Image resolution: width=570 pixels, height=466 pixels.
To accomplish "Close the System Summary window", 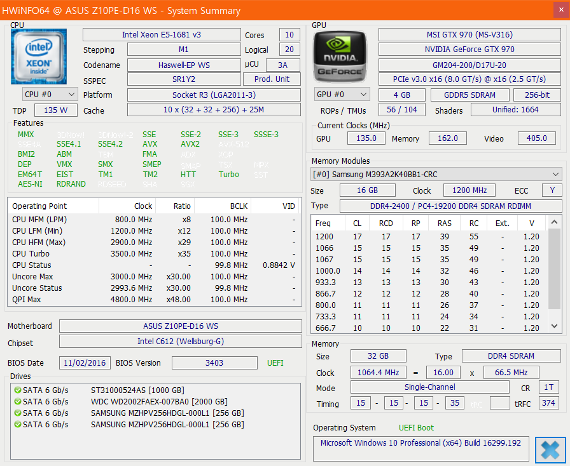I will (561, 10).
